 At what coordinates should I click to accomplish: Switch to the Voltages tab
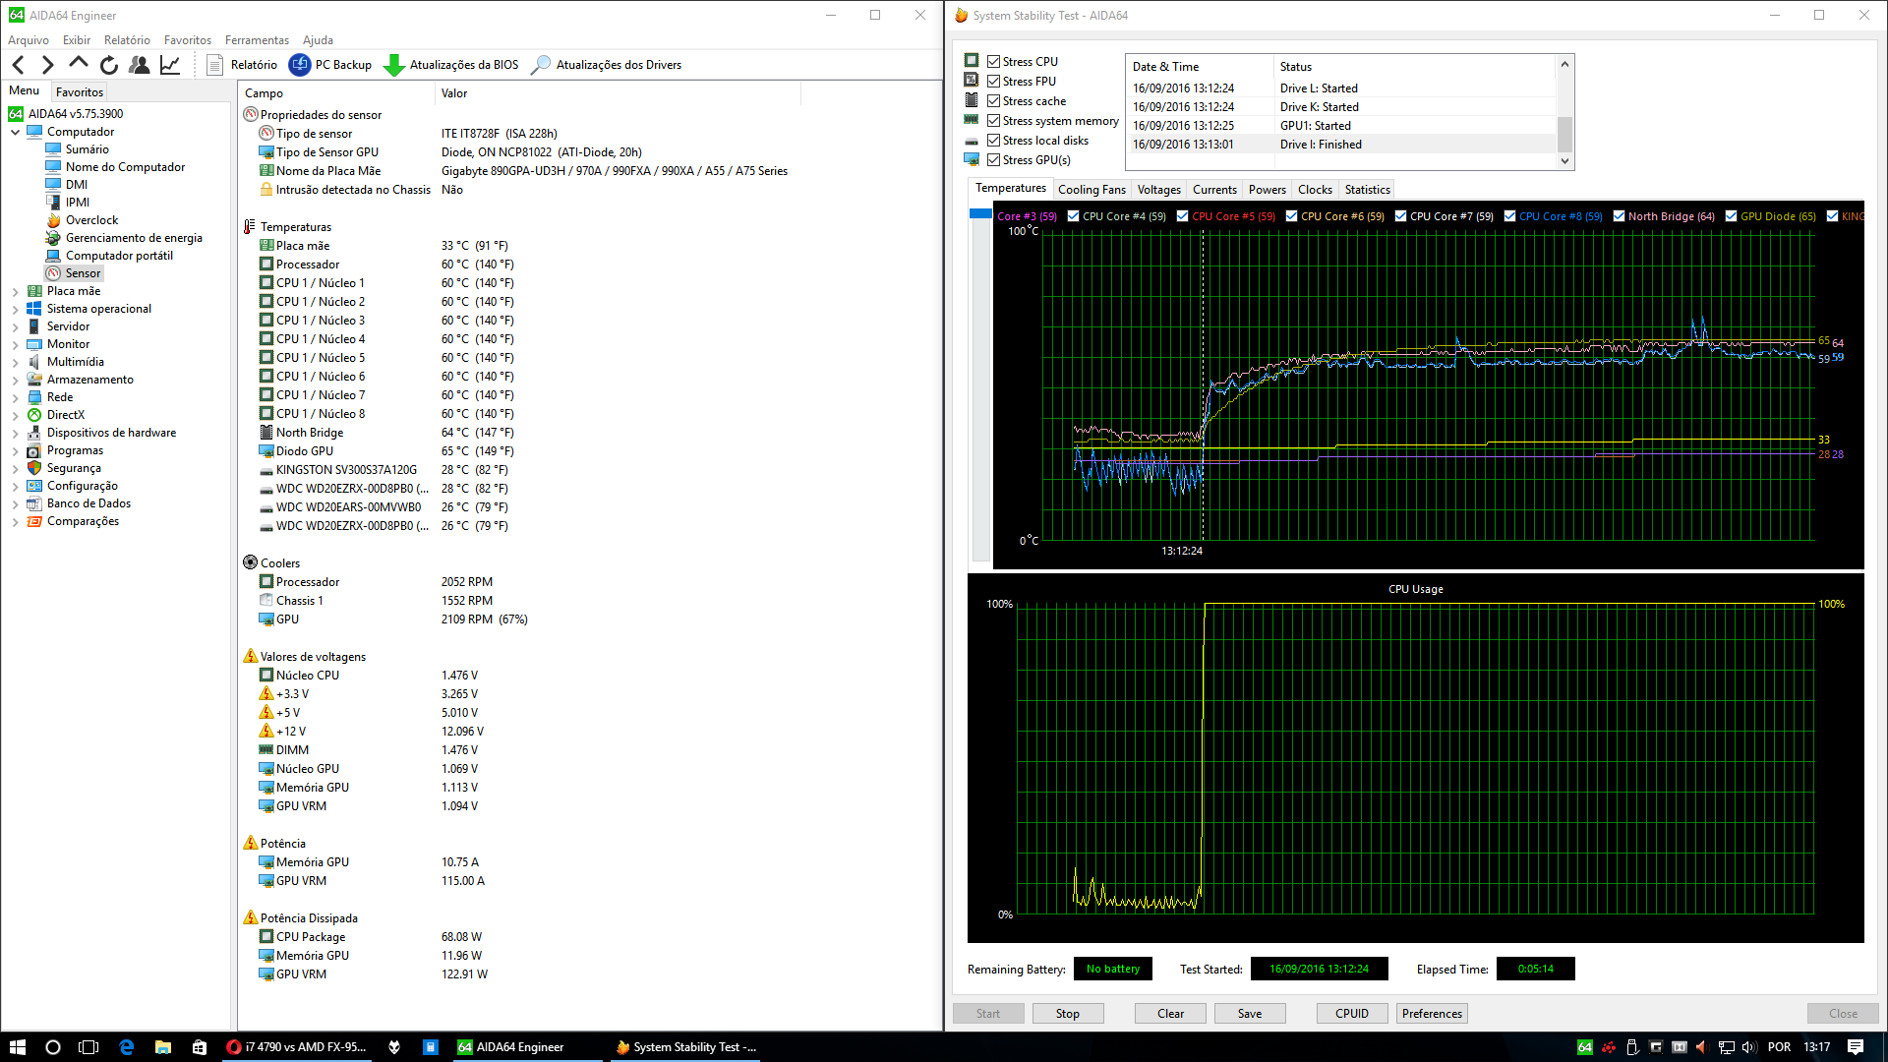tap(1158, 190)
